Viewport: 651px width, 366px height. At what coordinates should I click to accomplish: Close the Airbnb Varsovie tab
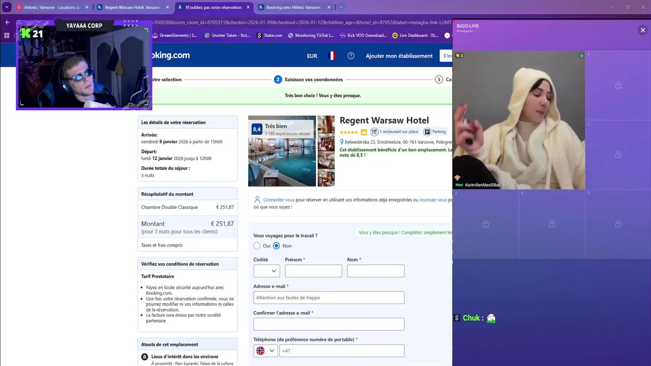pos(86,7)
